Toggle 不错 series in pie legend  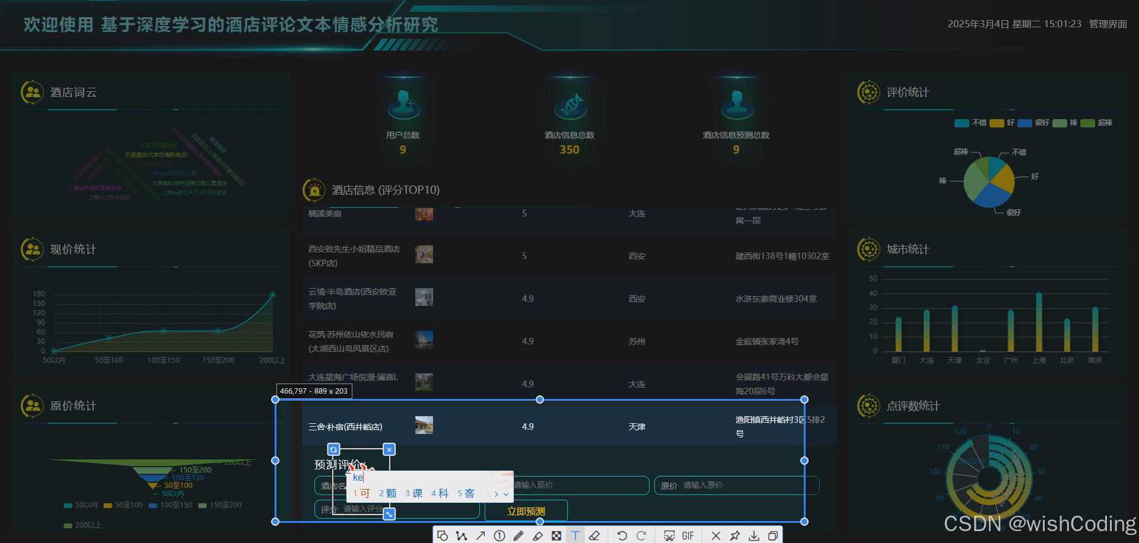tap(971, 123)
